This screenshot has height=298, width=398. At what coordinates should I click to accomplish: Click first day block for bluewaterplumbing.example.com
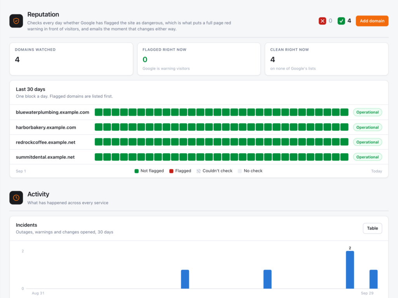(x=99, y=112)
